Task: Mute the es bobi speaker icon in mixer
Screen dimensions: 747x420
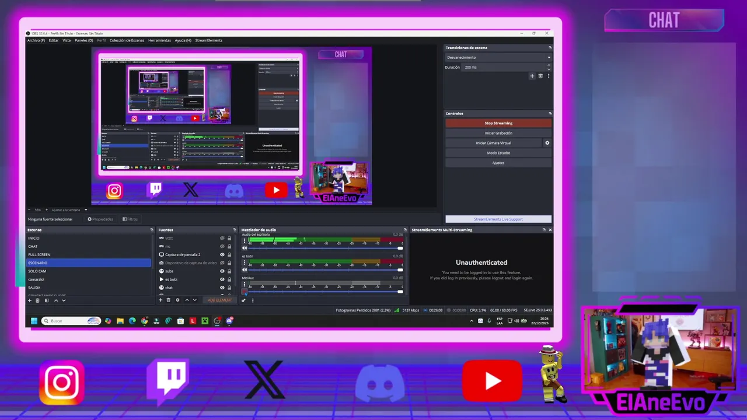Action: pyautogui.click(x=245, y=269)
